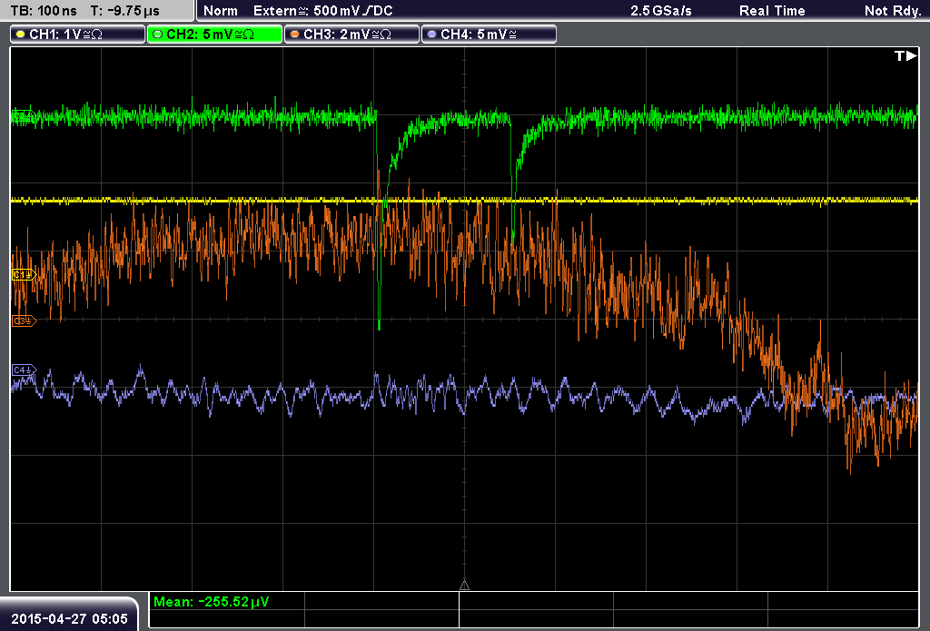This screenshot has width=930, height=631.
Task: Click the trigger level T arrow marker
Action: click(x=905, y=55)
